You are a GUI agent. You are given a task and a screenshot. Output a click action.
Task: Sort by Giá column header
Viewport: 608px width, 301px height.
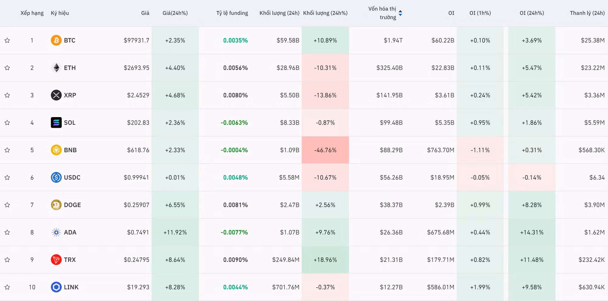pyautogui.click(x=145, y=13)
